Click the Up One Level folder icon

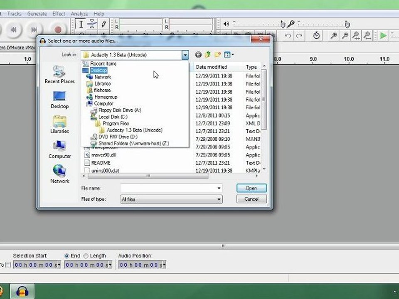[x=208, y=55]
